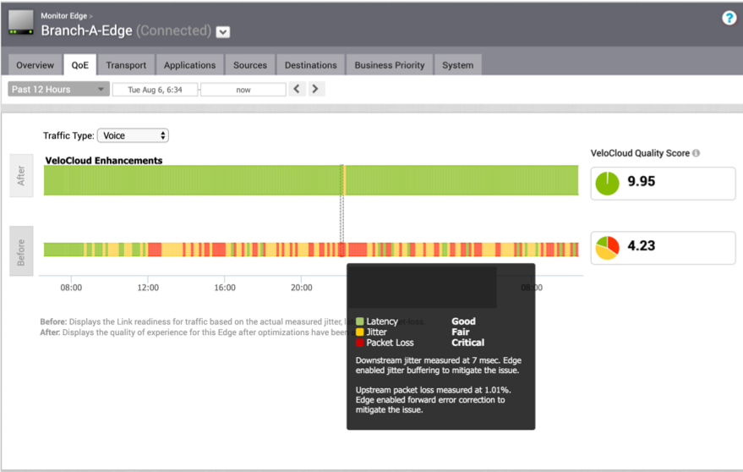Screen dimensions: 743x472
Task: Open the Destinations tab
Action: 310,65
